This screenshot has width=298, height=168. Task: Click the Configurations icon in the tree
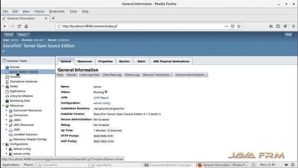pyautogui.click(x=7, y=144)
